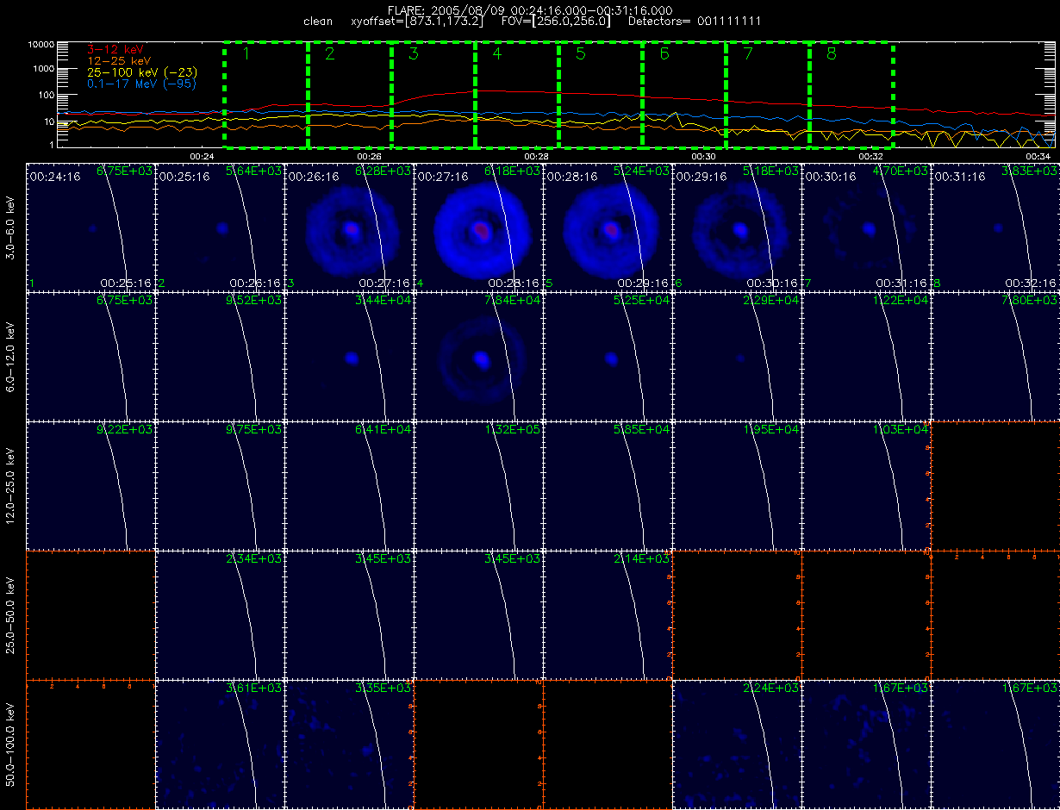This screenshot has width=1060, height=810.
Task: Click the 3.83E+03 peak value
Action: [x=1029, y=171]
